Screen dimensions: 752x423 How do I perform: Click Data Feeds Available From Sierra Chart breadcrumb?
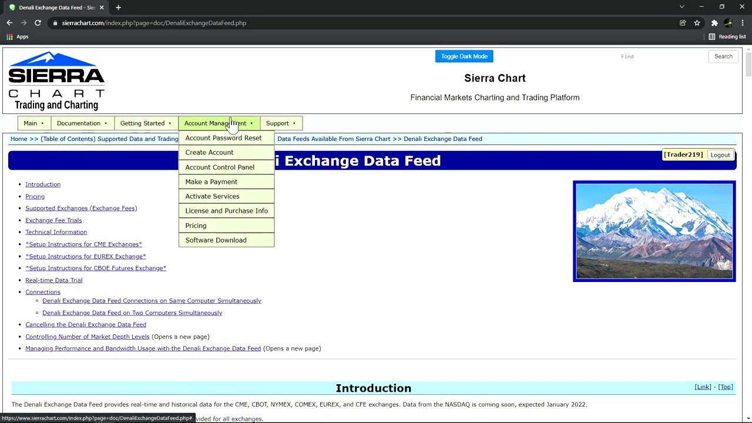(x=334, y=139)
